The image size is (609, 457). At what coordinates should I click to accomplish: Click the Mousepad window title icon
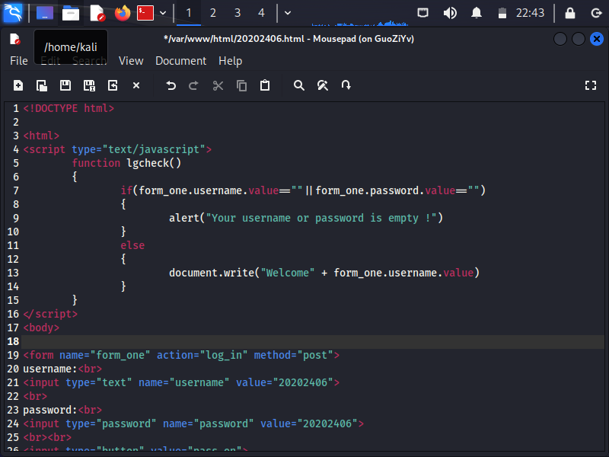14,39
